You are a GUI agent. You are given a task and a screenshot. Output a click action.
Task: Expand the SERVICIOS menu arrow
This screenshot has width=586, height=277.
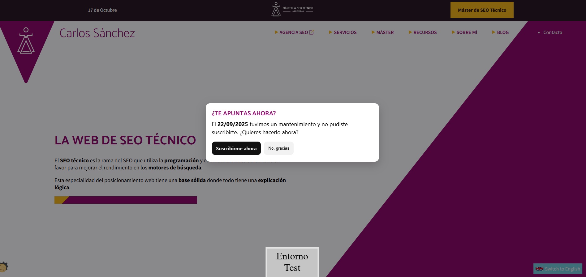(x=330, y=32)
